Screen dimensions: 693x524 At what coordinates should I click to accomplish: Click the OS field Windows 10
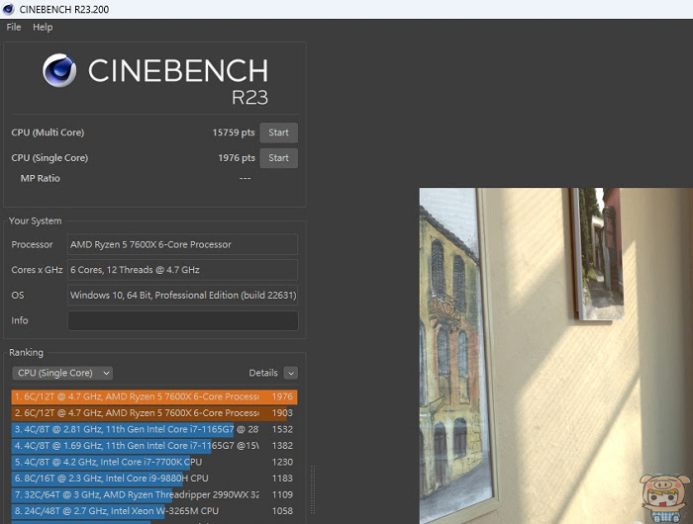tap(182, 295)
